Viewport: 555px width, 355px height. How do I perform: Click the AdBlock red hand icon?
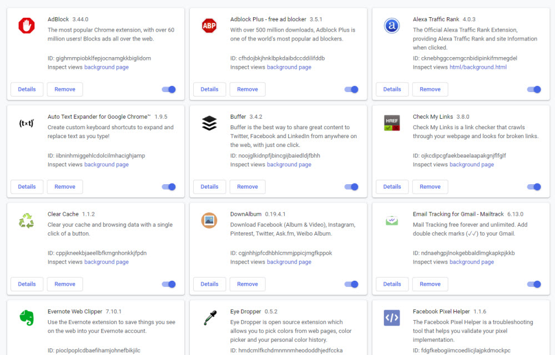click(x=27, y=26)
